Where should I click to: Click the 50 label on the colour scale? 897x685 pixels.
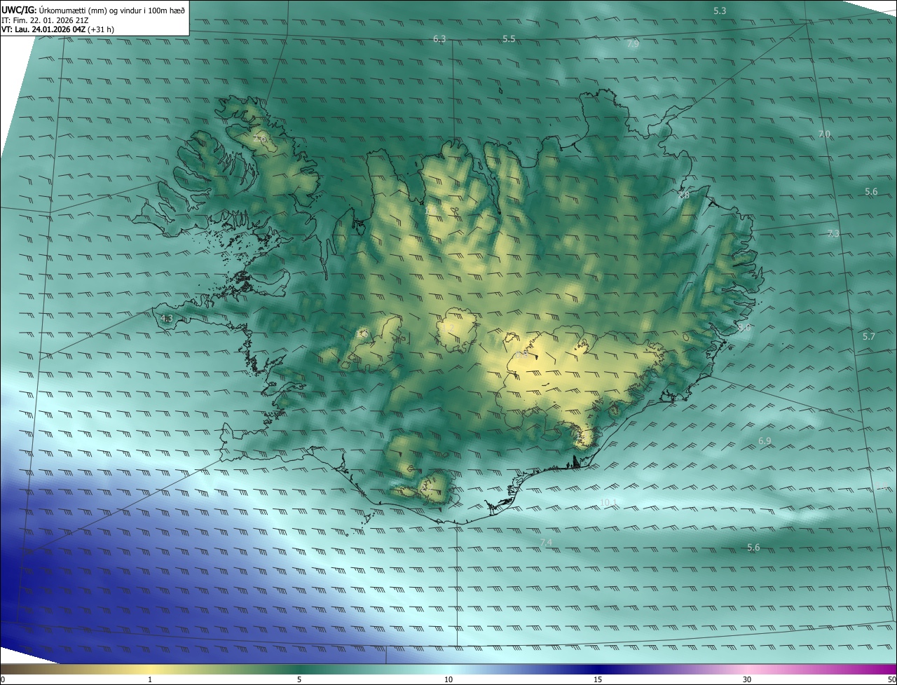tap(891, 679)
